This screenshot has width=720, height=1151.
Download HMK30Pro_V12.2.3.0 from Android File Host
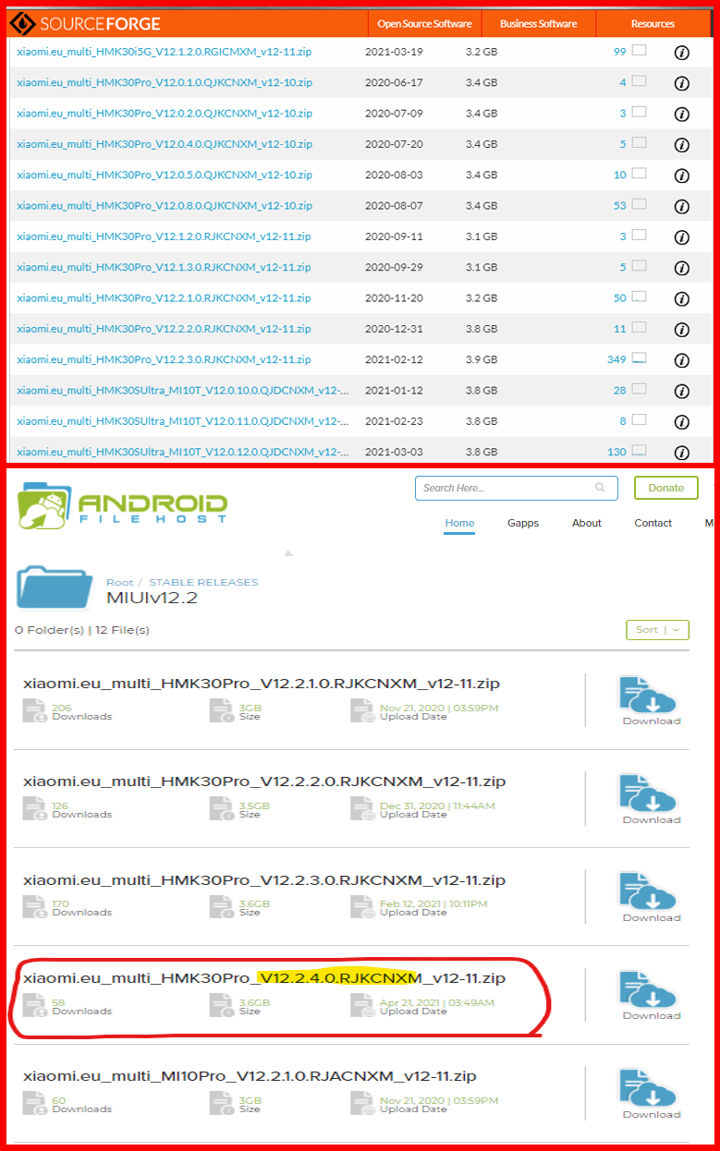point(651,897)
